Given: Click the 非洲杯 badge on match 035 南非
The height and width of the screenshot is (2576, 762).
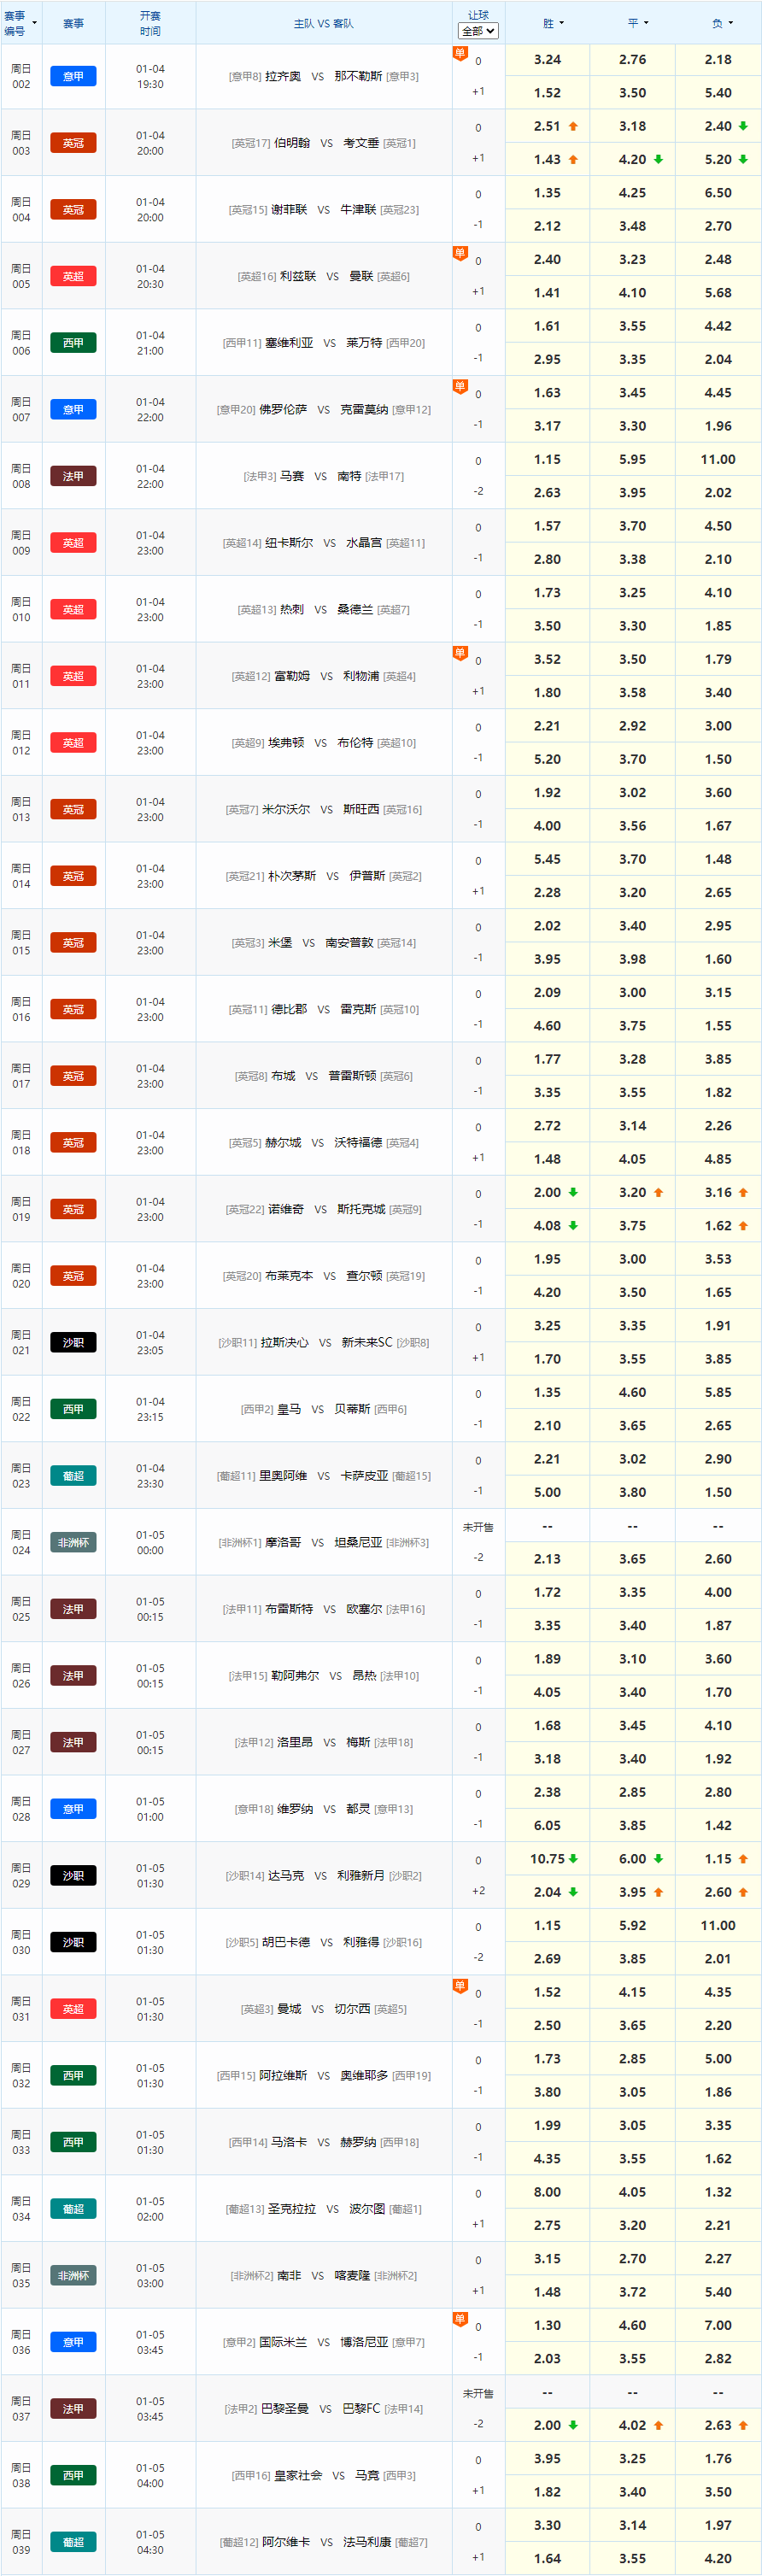Looking at the screenshot, I should (73, 2275).
